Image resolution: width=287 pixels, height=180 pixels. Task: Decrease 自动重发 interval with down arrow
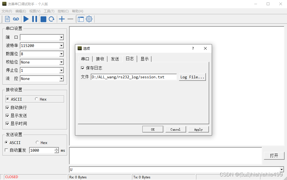[57, 152]
